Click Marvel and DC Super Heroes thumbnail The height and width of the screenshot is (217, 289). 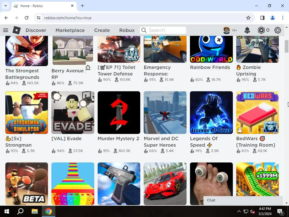point(165,112)
